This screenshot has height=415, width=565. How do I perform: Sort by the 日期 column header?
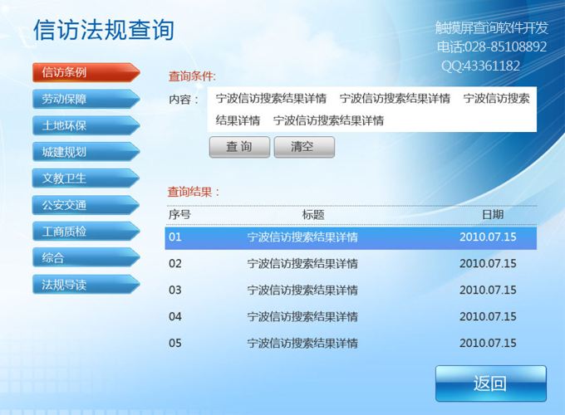click(492, 215)
